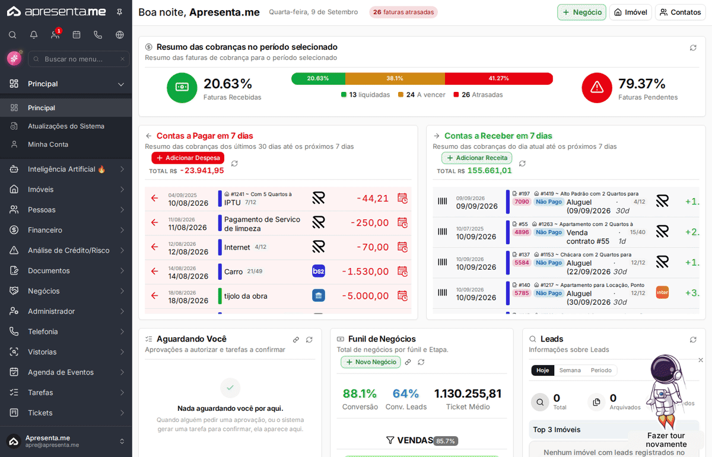Viewport: 712px width, 457px height.
Task: Click the phone icon in the sidebar header
Action: [98, 35]
